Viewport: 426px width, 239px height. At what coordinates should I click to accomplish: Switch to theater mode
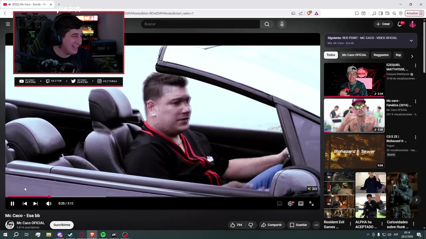301,203
